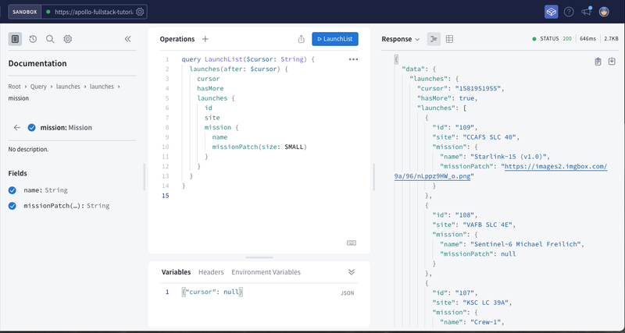Screen dimensions: 625x333
Task: Click the search icon in sidebar
Action: pyautogui.click(x=50, y=39)
